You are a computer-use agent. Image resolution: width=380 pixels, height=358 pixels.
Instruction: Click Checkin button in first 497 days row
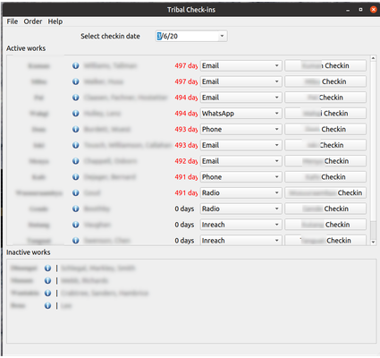pyautogui.click(x=325, y=65)
